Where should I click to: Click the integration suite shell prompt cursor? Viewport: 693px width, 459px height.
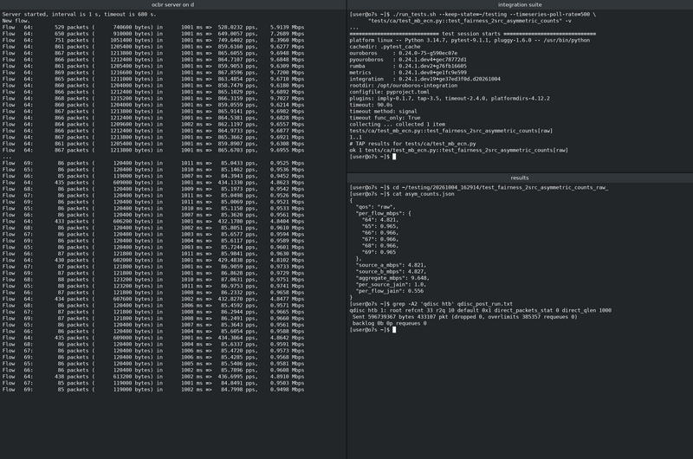pyautogui.click(x=394, y=157)
